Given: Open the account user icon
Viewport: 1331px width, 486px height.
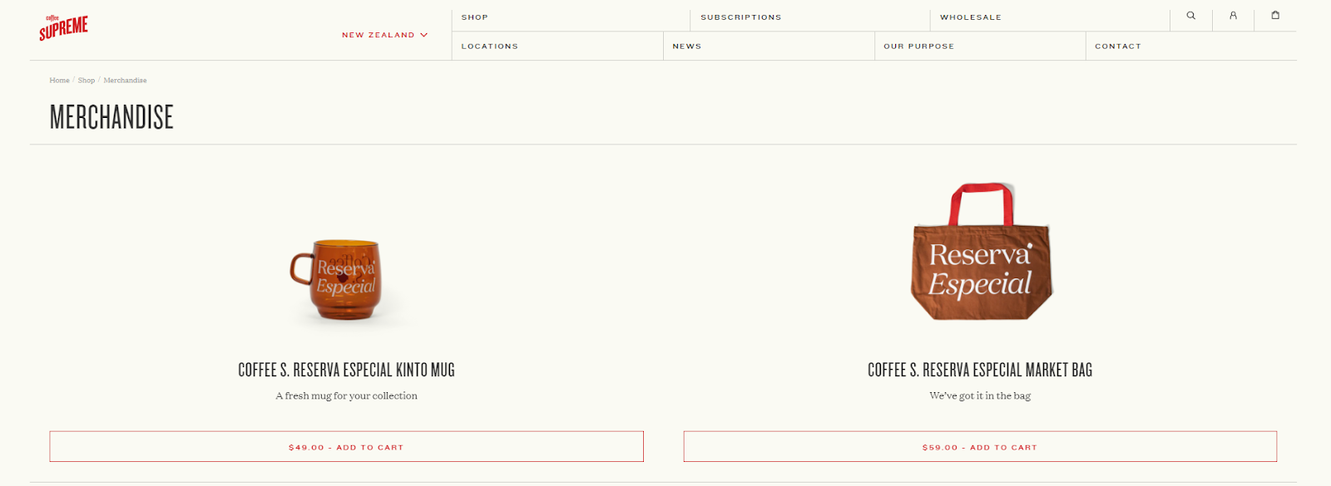Looking at the screenshot, I should pyautogui.click(x=1234, y=16).
